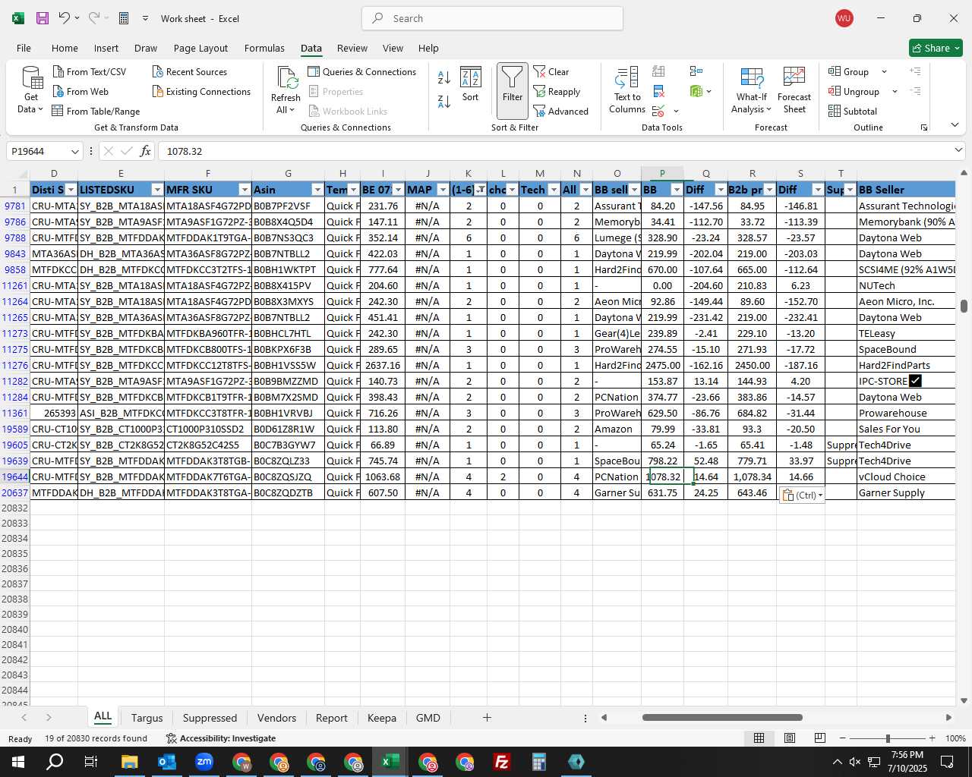972x777 pixels.
Task: Show Queries & Connections pane
Action: [x=362, y=71]
